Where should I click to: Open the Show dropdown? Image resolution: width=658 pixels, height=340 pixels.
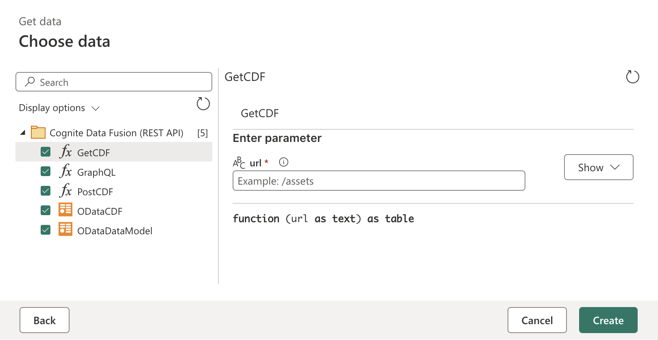pos(598,167)
